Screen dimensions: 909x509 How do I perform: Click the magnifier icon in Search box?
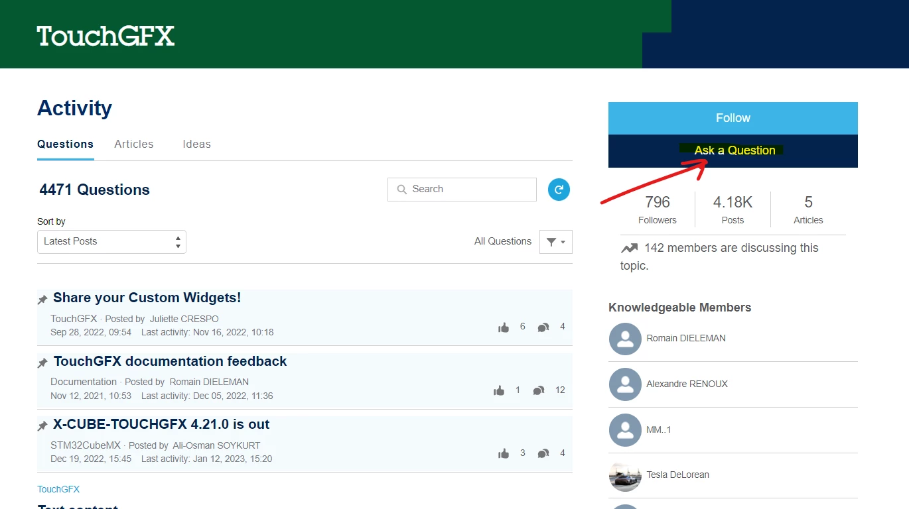click(x=401, y=190)
